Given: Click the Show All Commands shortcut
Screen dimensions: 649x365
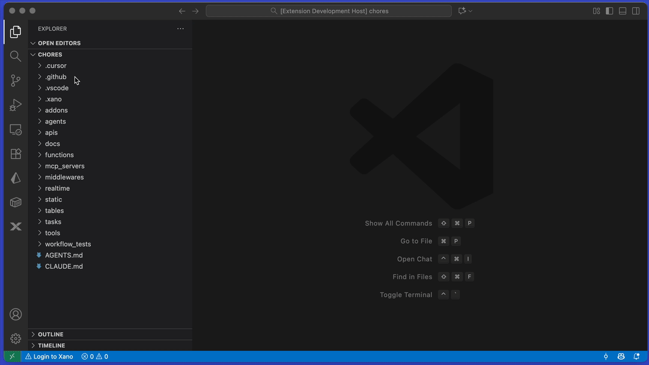Looking at the screenshot, I should 419,223.
